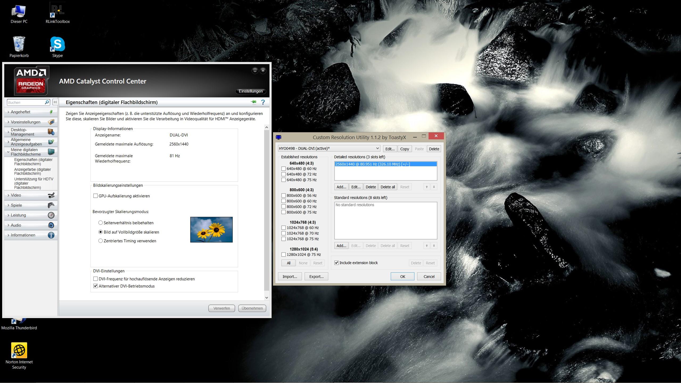Enable GPU-Aufskalierung aktivieren checkbox
This screenshot has width=681, height=383.
pyautogui.click(x=96, y=196)
